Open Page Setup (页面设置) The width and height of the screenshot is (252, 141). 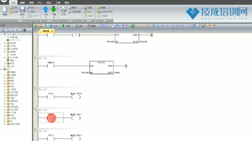click(x=74, y=12)
